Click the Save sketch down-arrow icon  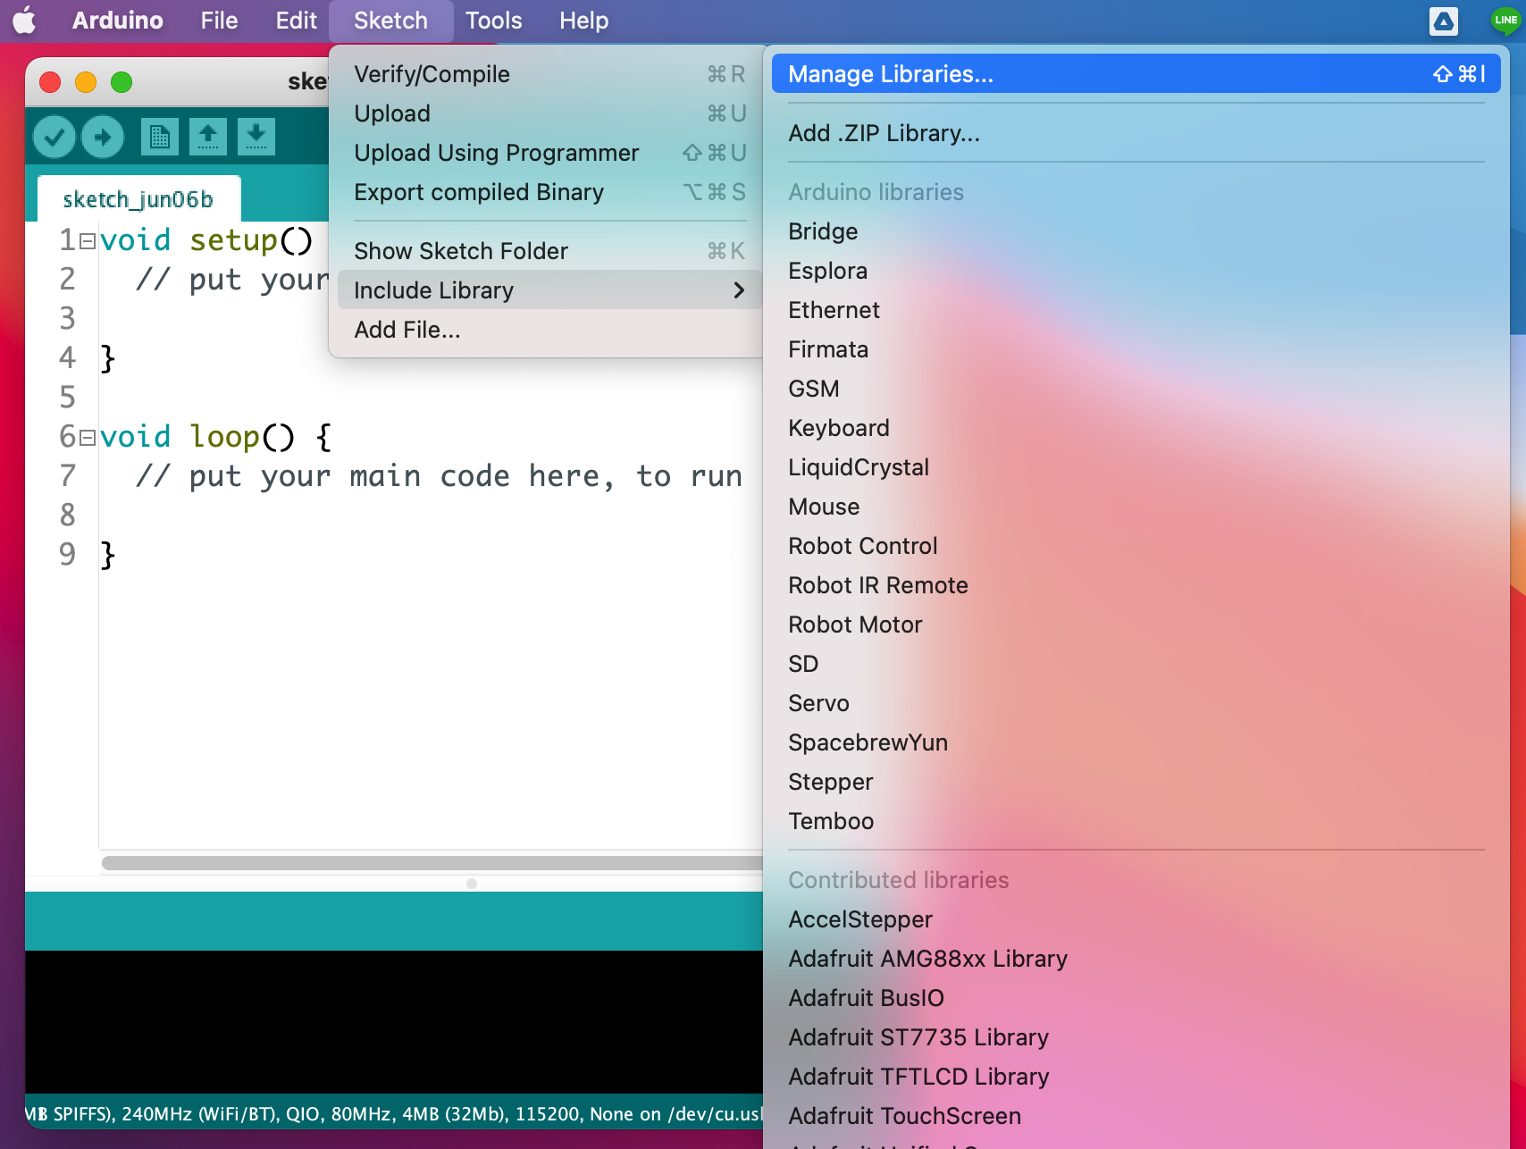pyautogui.click(x=256, y=137)
